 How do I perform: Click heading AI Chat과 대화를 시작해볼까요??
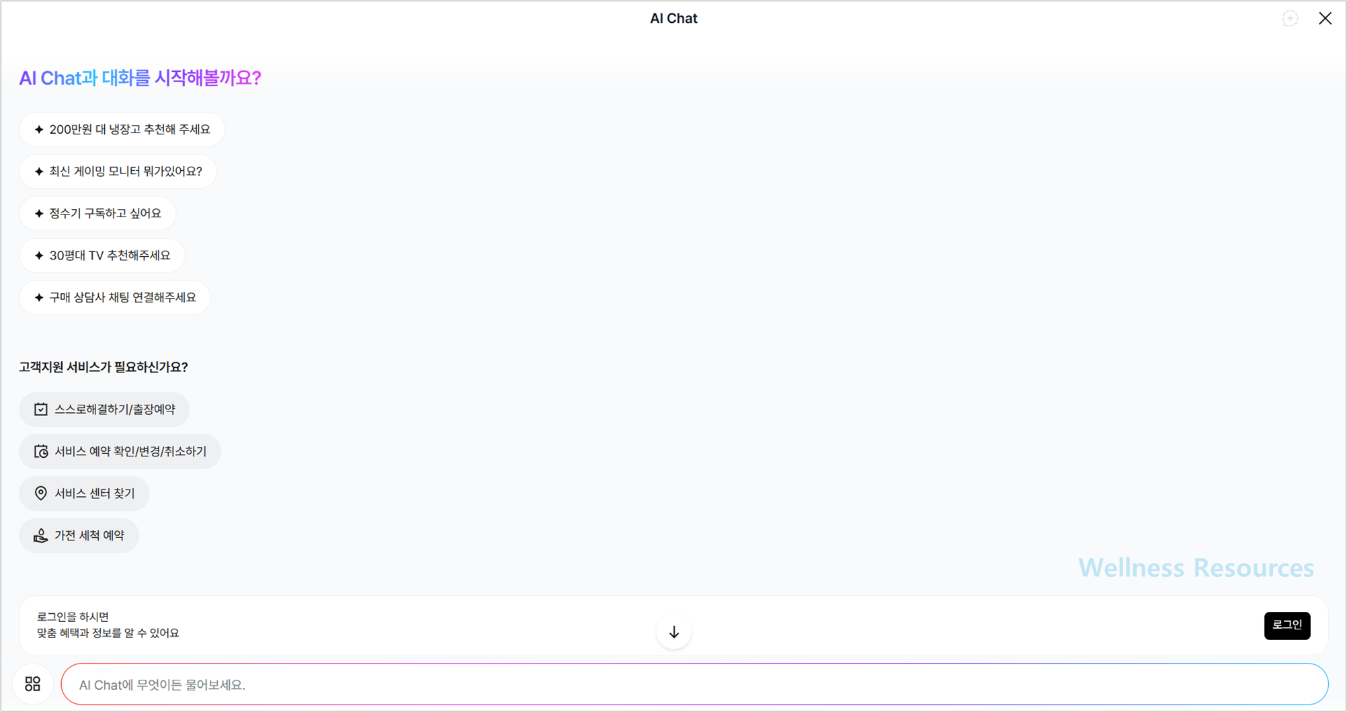[x=140, y=78]
